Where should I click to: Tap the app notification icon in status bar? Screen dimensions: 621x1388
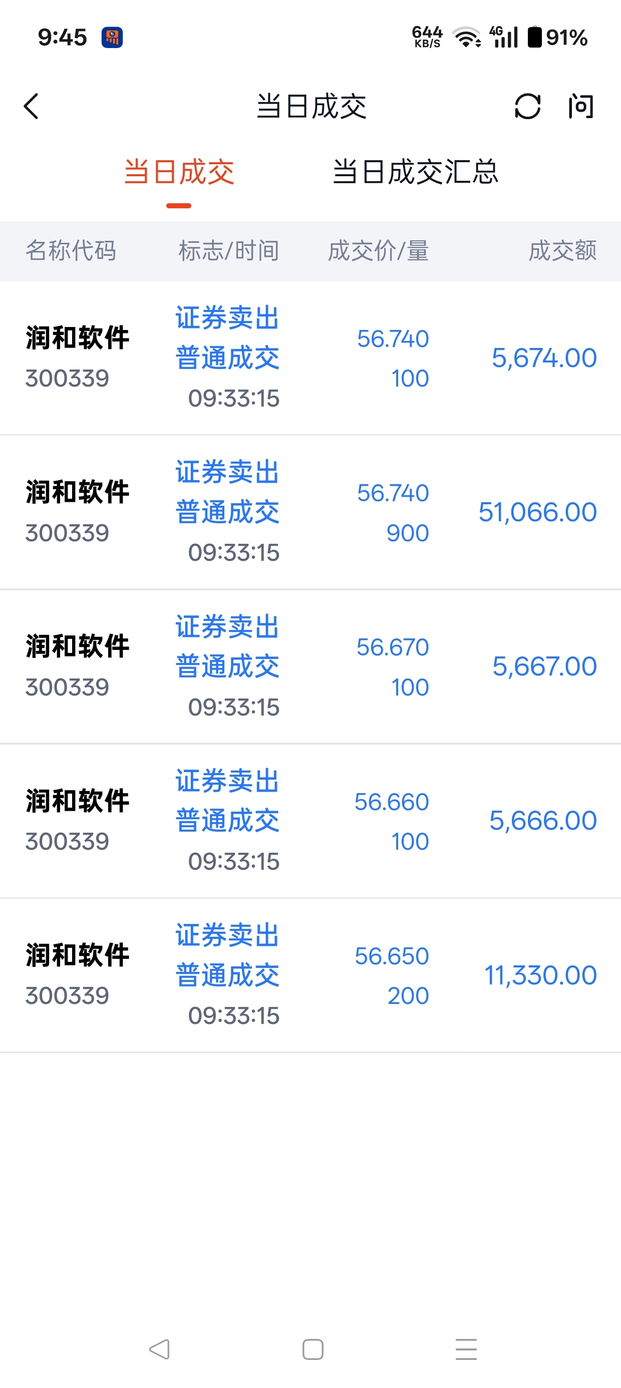click(112, 38)
